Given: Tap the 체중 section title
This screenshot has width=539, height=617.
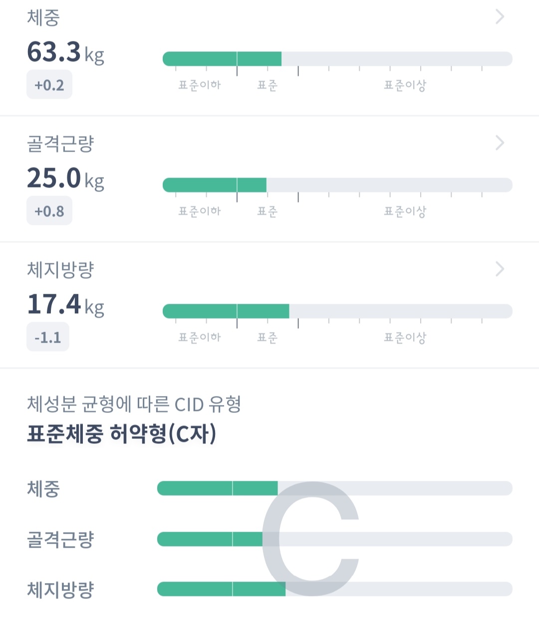Looking at the screenshot, I should tap(43, 17).
